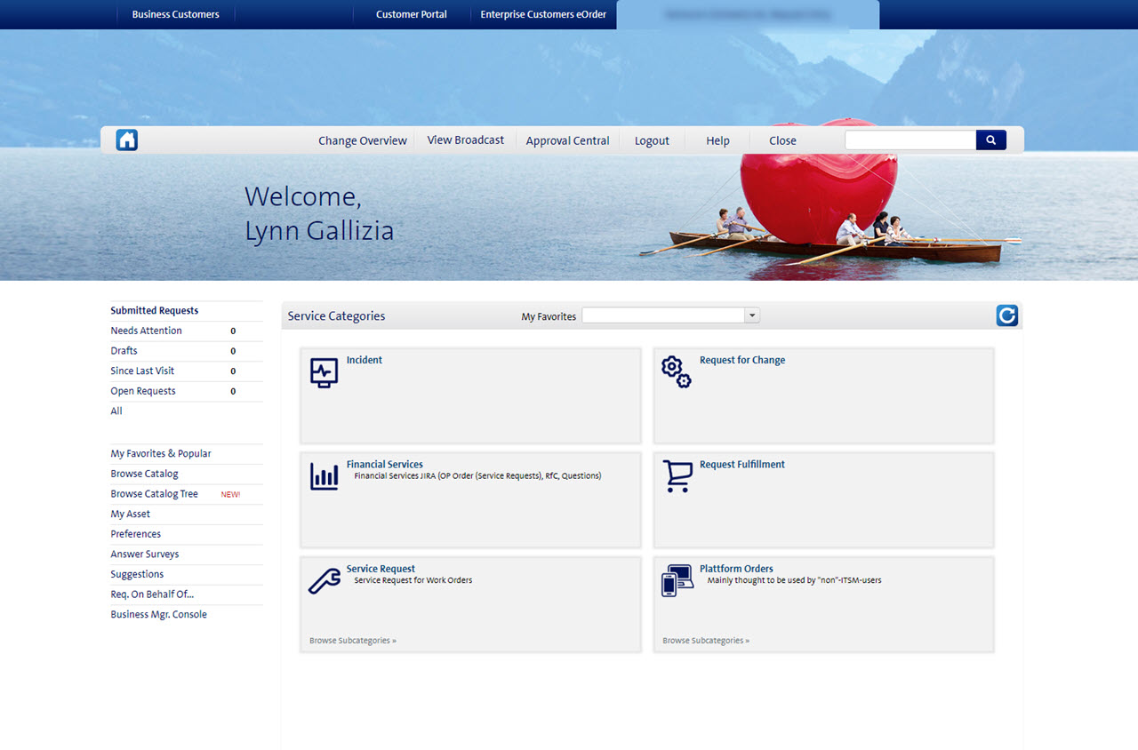Open the Enterprise Customers eOrder tab
This screenshot has width=1138, height=750.
[543, 14]
